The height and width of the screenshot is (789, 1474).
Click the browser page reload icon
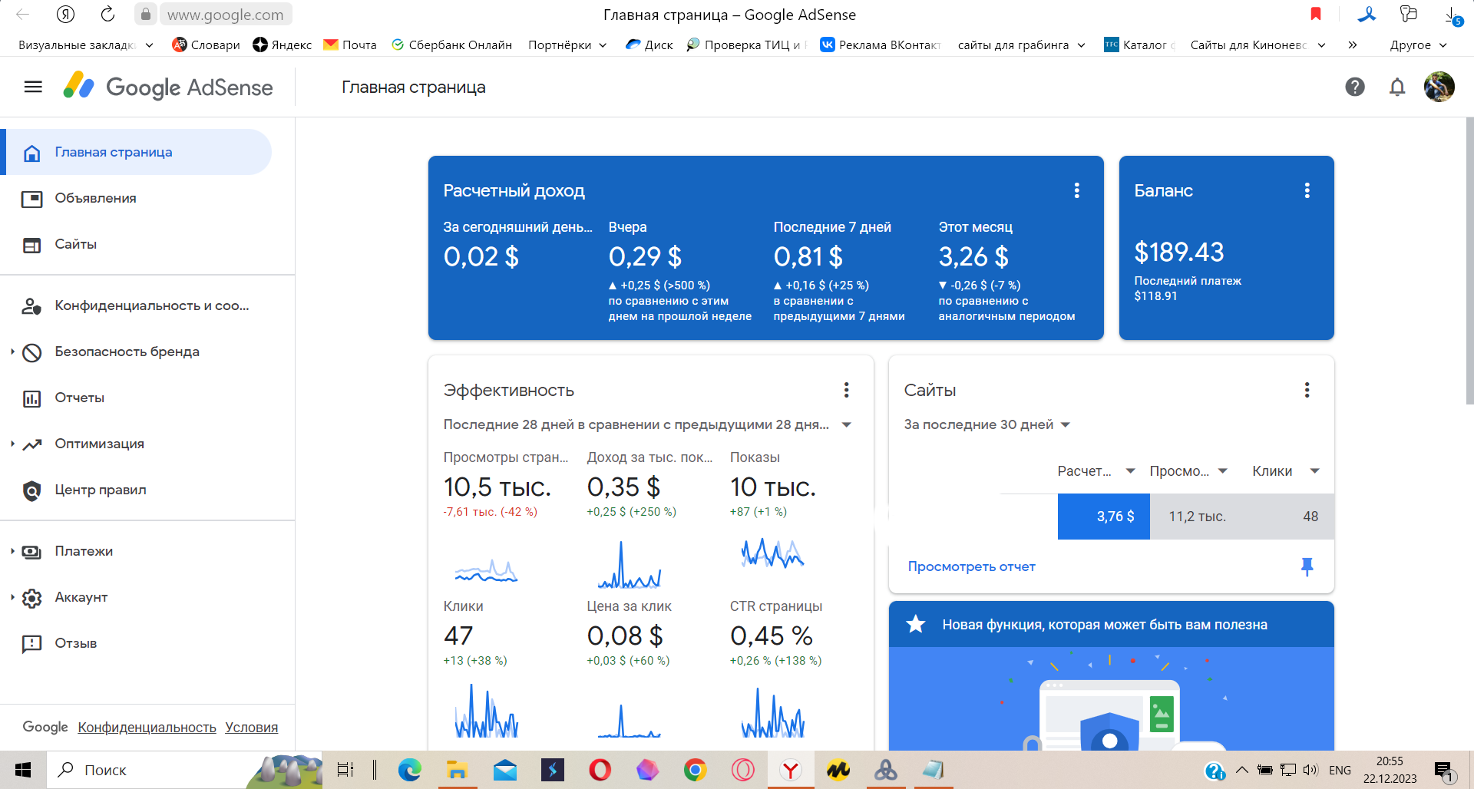107,15
